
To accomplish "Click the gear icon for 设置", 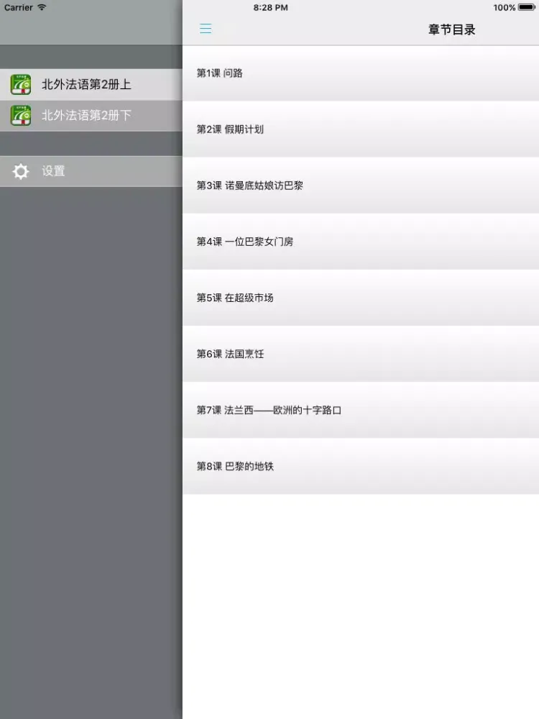I will (x=21, y=171).
